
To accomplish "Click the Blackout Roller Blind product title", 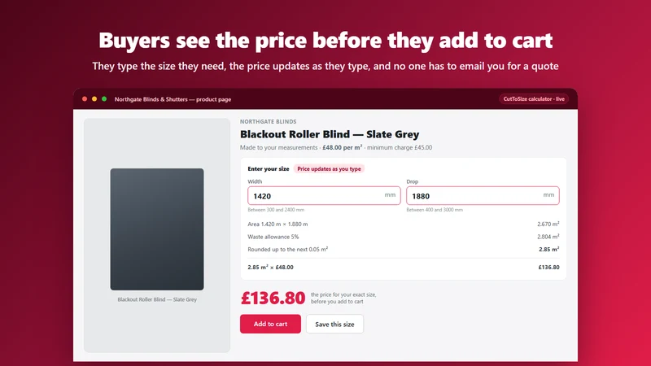I will point(330,134).
